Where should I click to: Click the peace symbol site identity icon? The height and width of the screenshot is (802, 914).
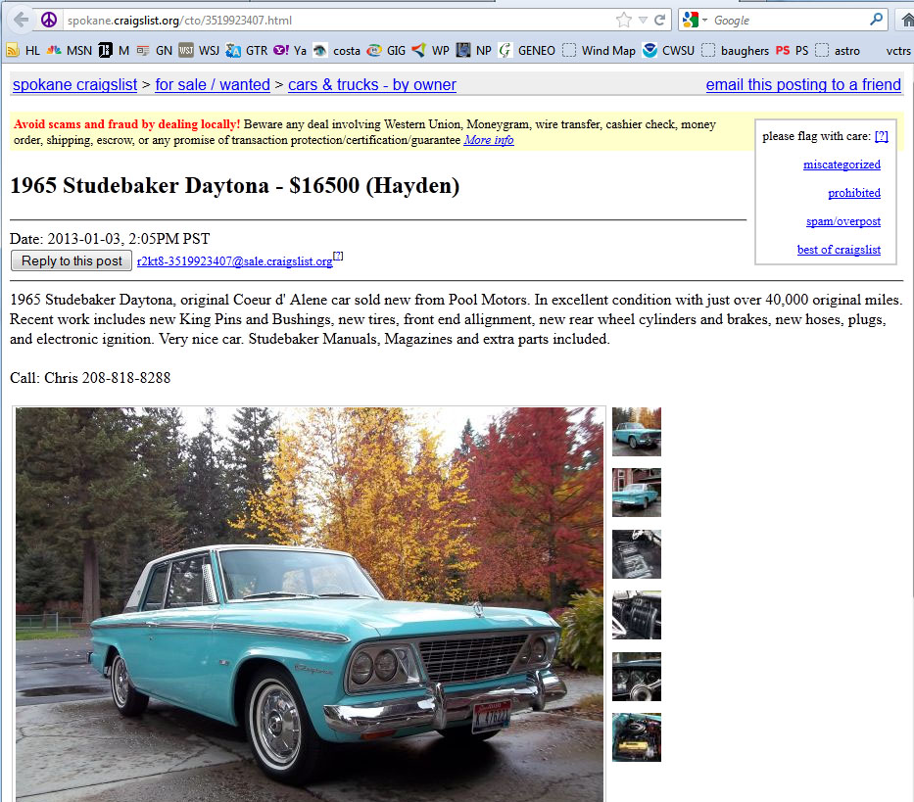tap(49, 20)
